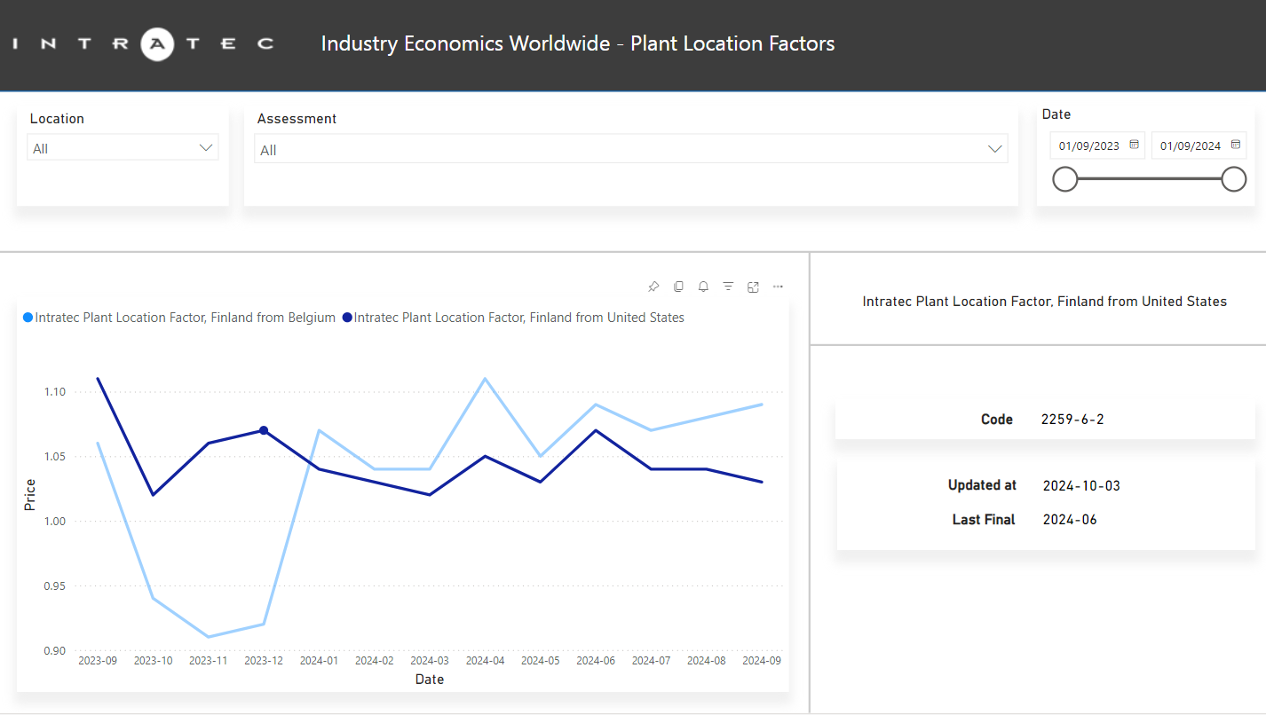Set an alert with the bell icon
This screenshot has width=1266, height=715.
703,287
